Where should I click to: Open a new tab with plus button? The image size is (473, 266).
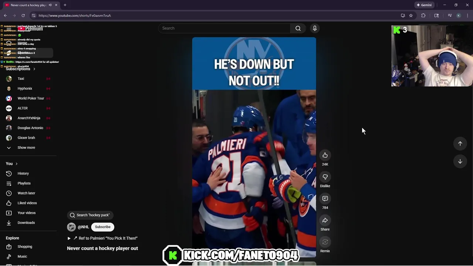65,5
